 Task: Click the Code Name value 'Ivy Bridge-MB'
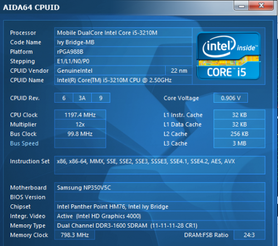coord(123,42)
